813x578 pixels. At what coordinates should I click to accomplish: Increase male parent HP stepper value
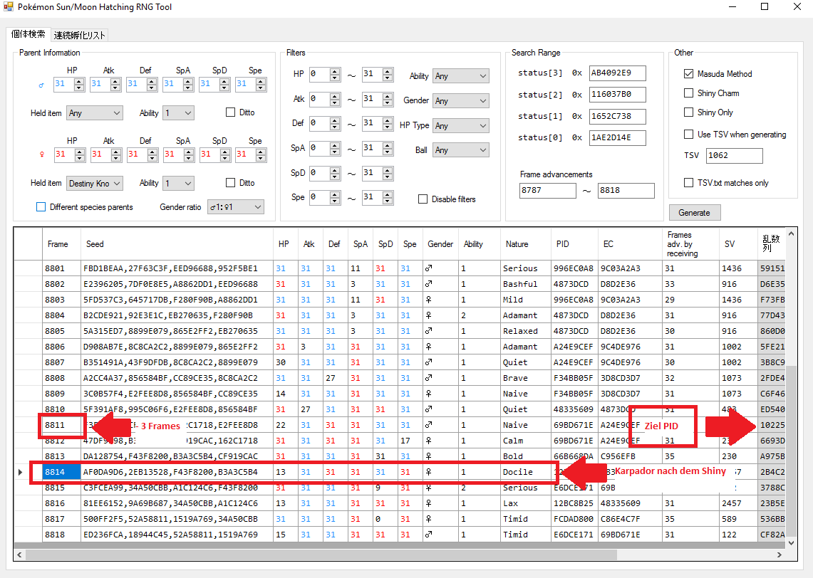pos(79,81)
